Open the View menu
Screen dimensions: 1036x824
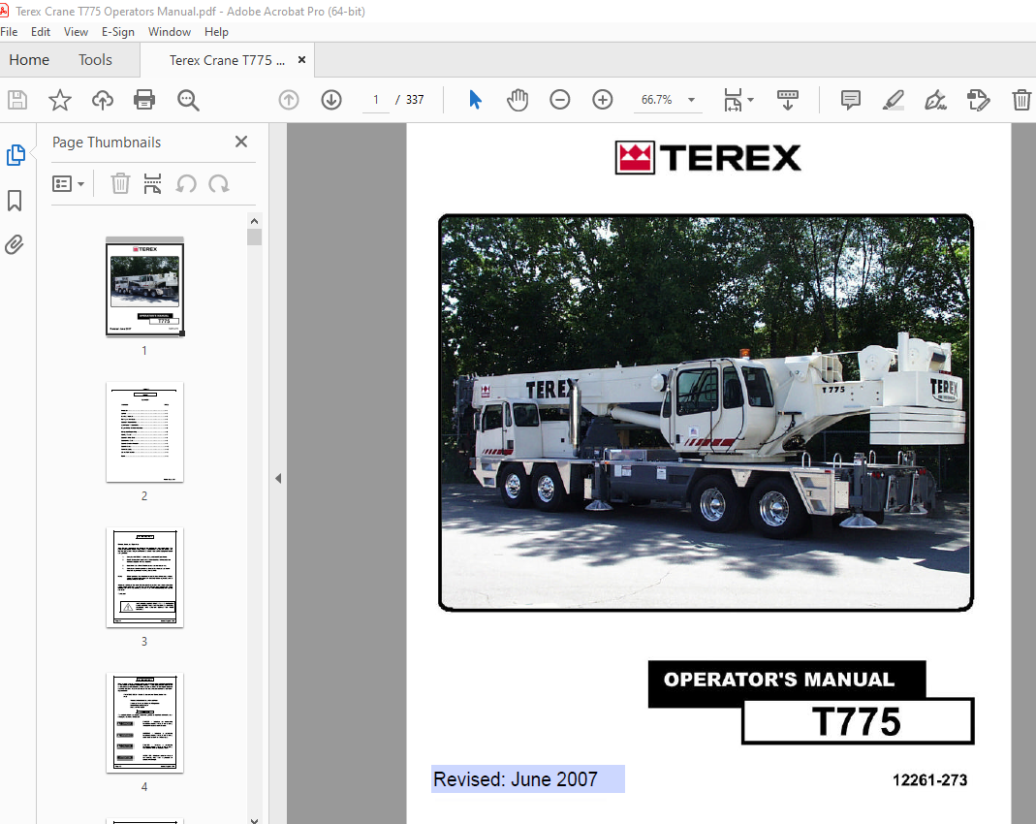[76, 32]
